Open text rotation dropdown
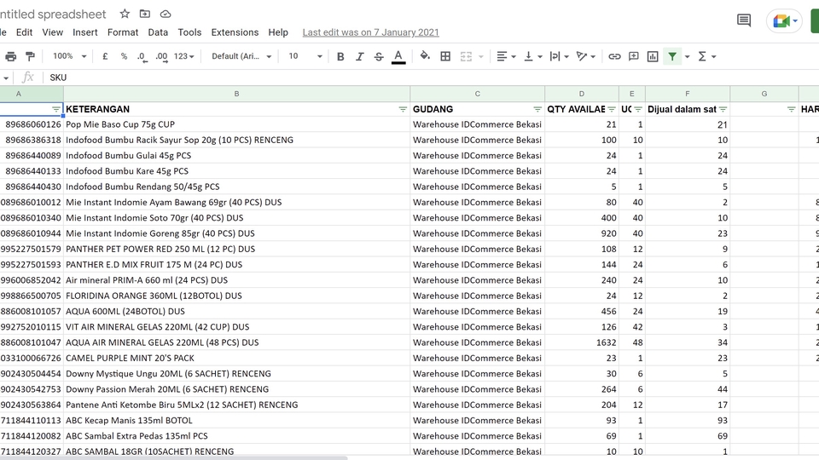Viewport: 819px width, 460px height. (x=585, y=56)
